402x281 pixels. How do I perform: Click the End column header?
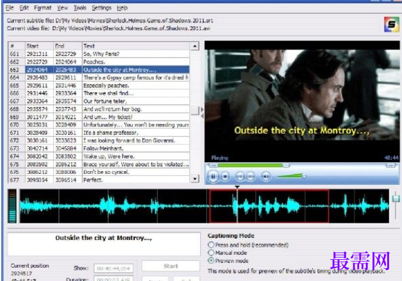[x=67, y=46]
